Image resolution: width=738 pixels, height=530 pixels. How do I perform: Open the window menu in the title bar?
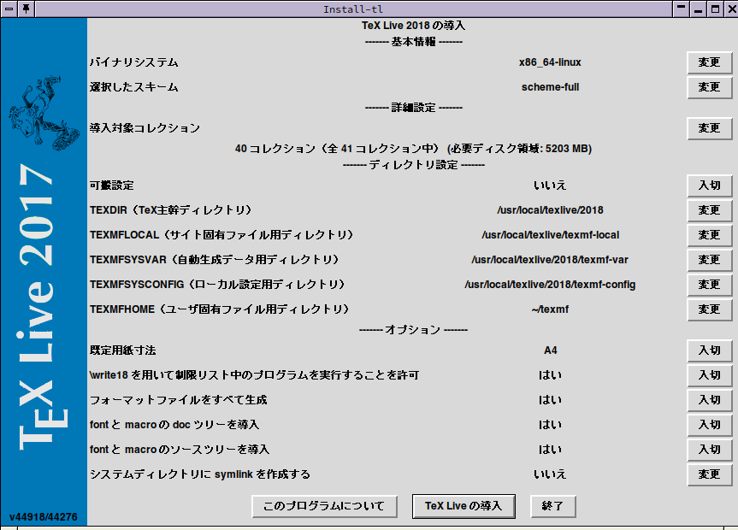9,9
